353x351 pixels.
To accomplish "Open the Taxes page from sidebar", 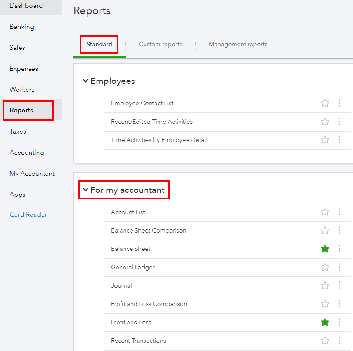I will pos(18,132).
